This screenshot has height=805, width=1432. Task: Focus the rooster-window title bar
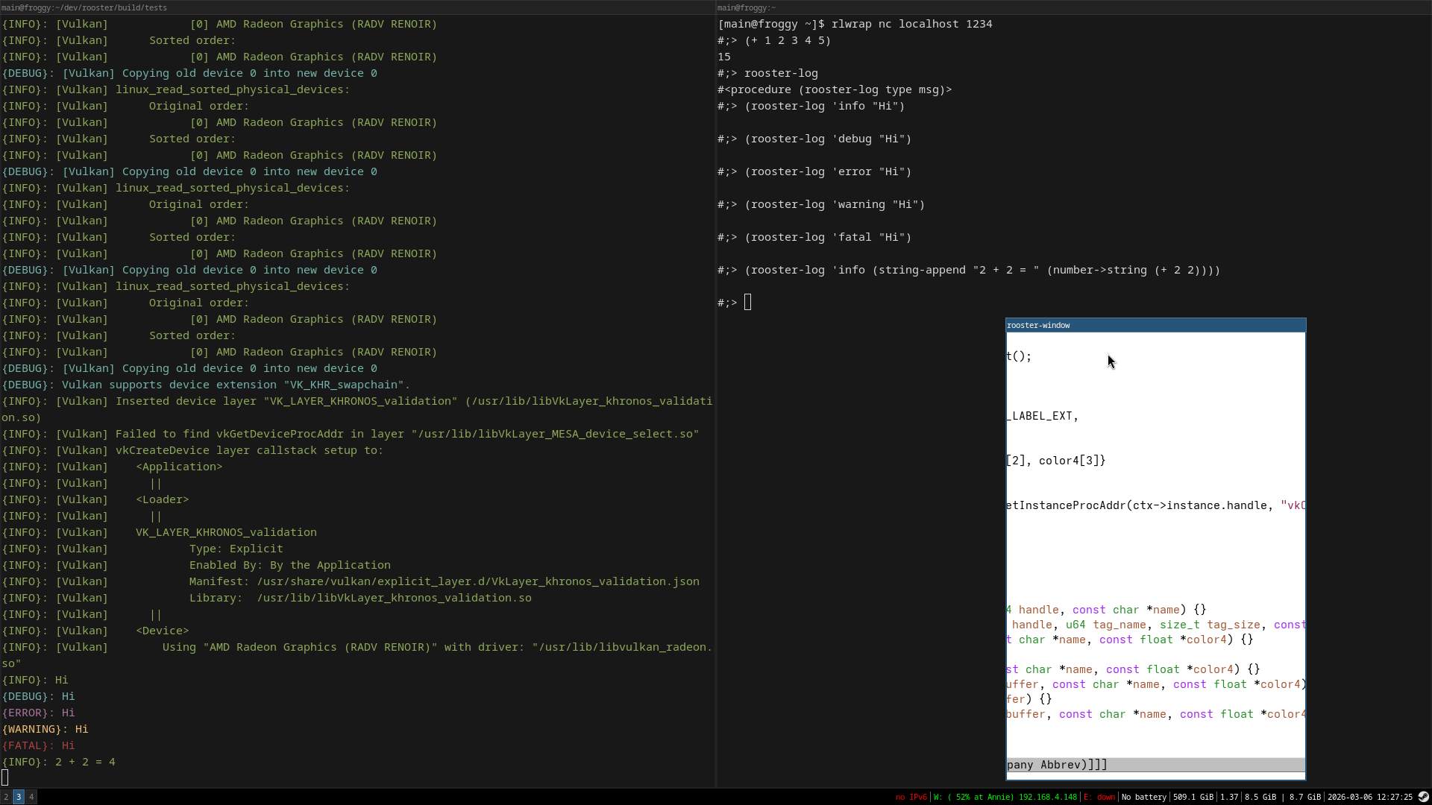click(x=1155, y=325)
